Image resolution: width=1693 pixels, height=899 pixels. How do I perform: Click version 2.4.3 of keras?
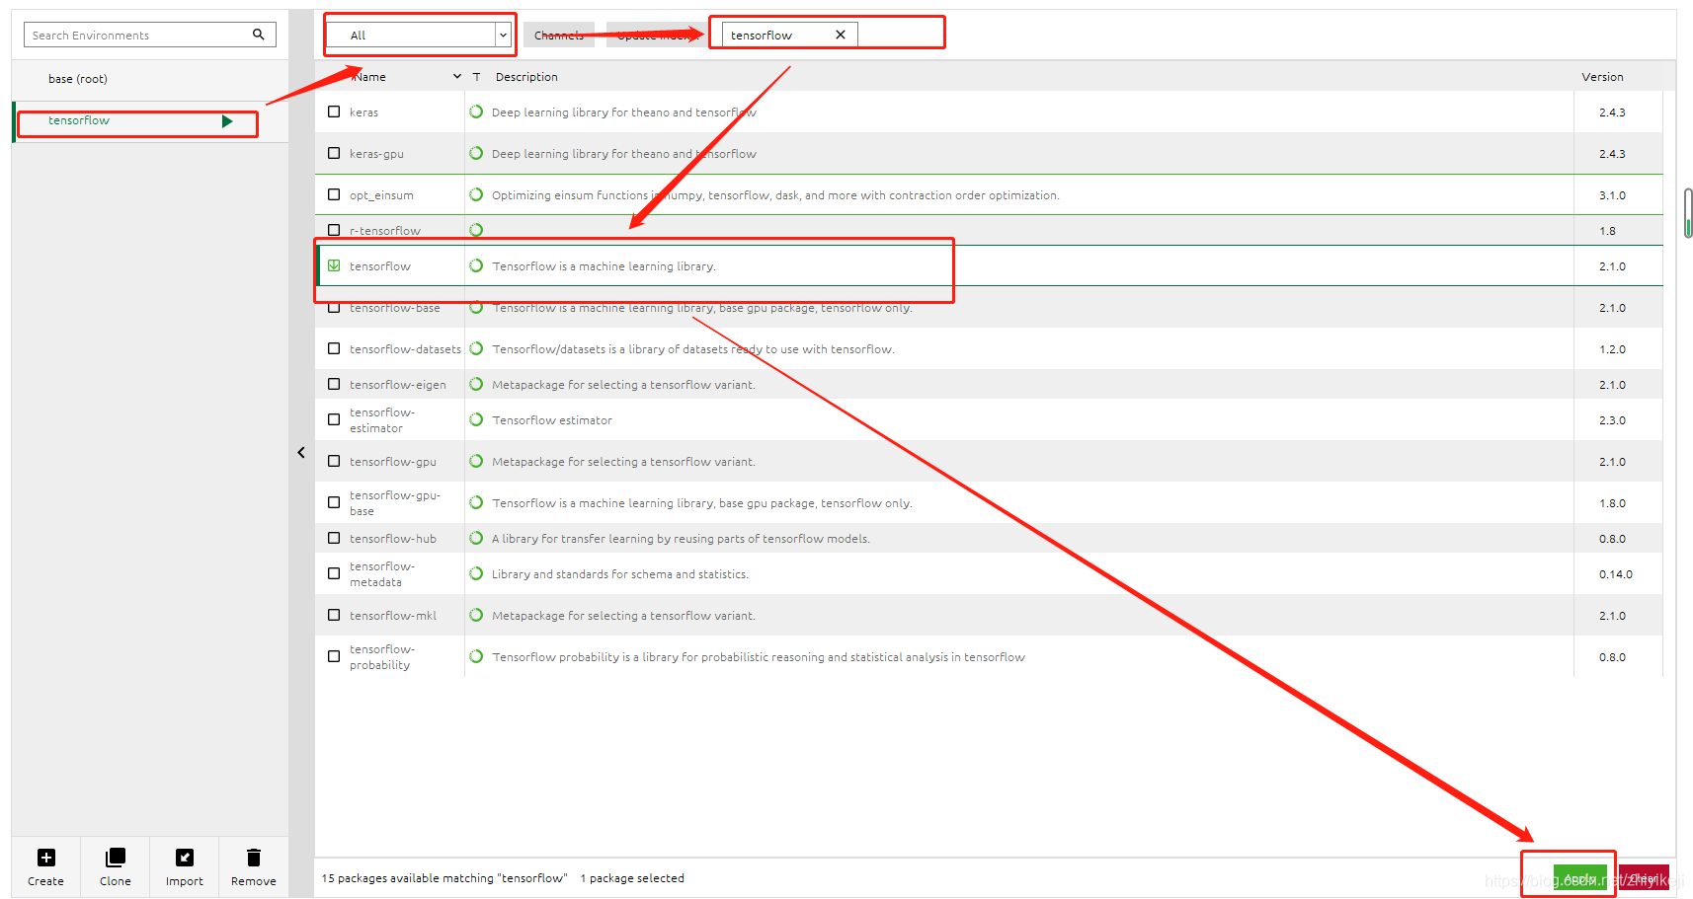coord(1612,112)
